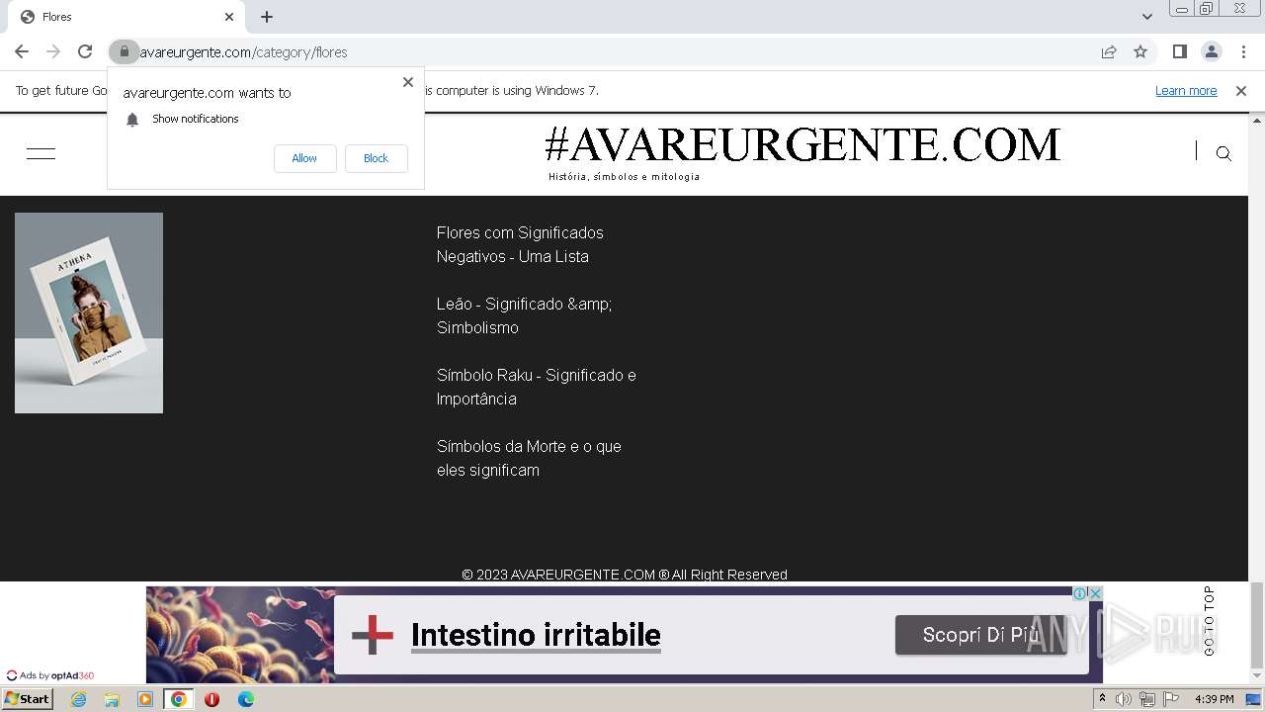Close the Flores tab

tap(229, 17)
